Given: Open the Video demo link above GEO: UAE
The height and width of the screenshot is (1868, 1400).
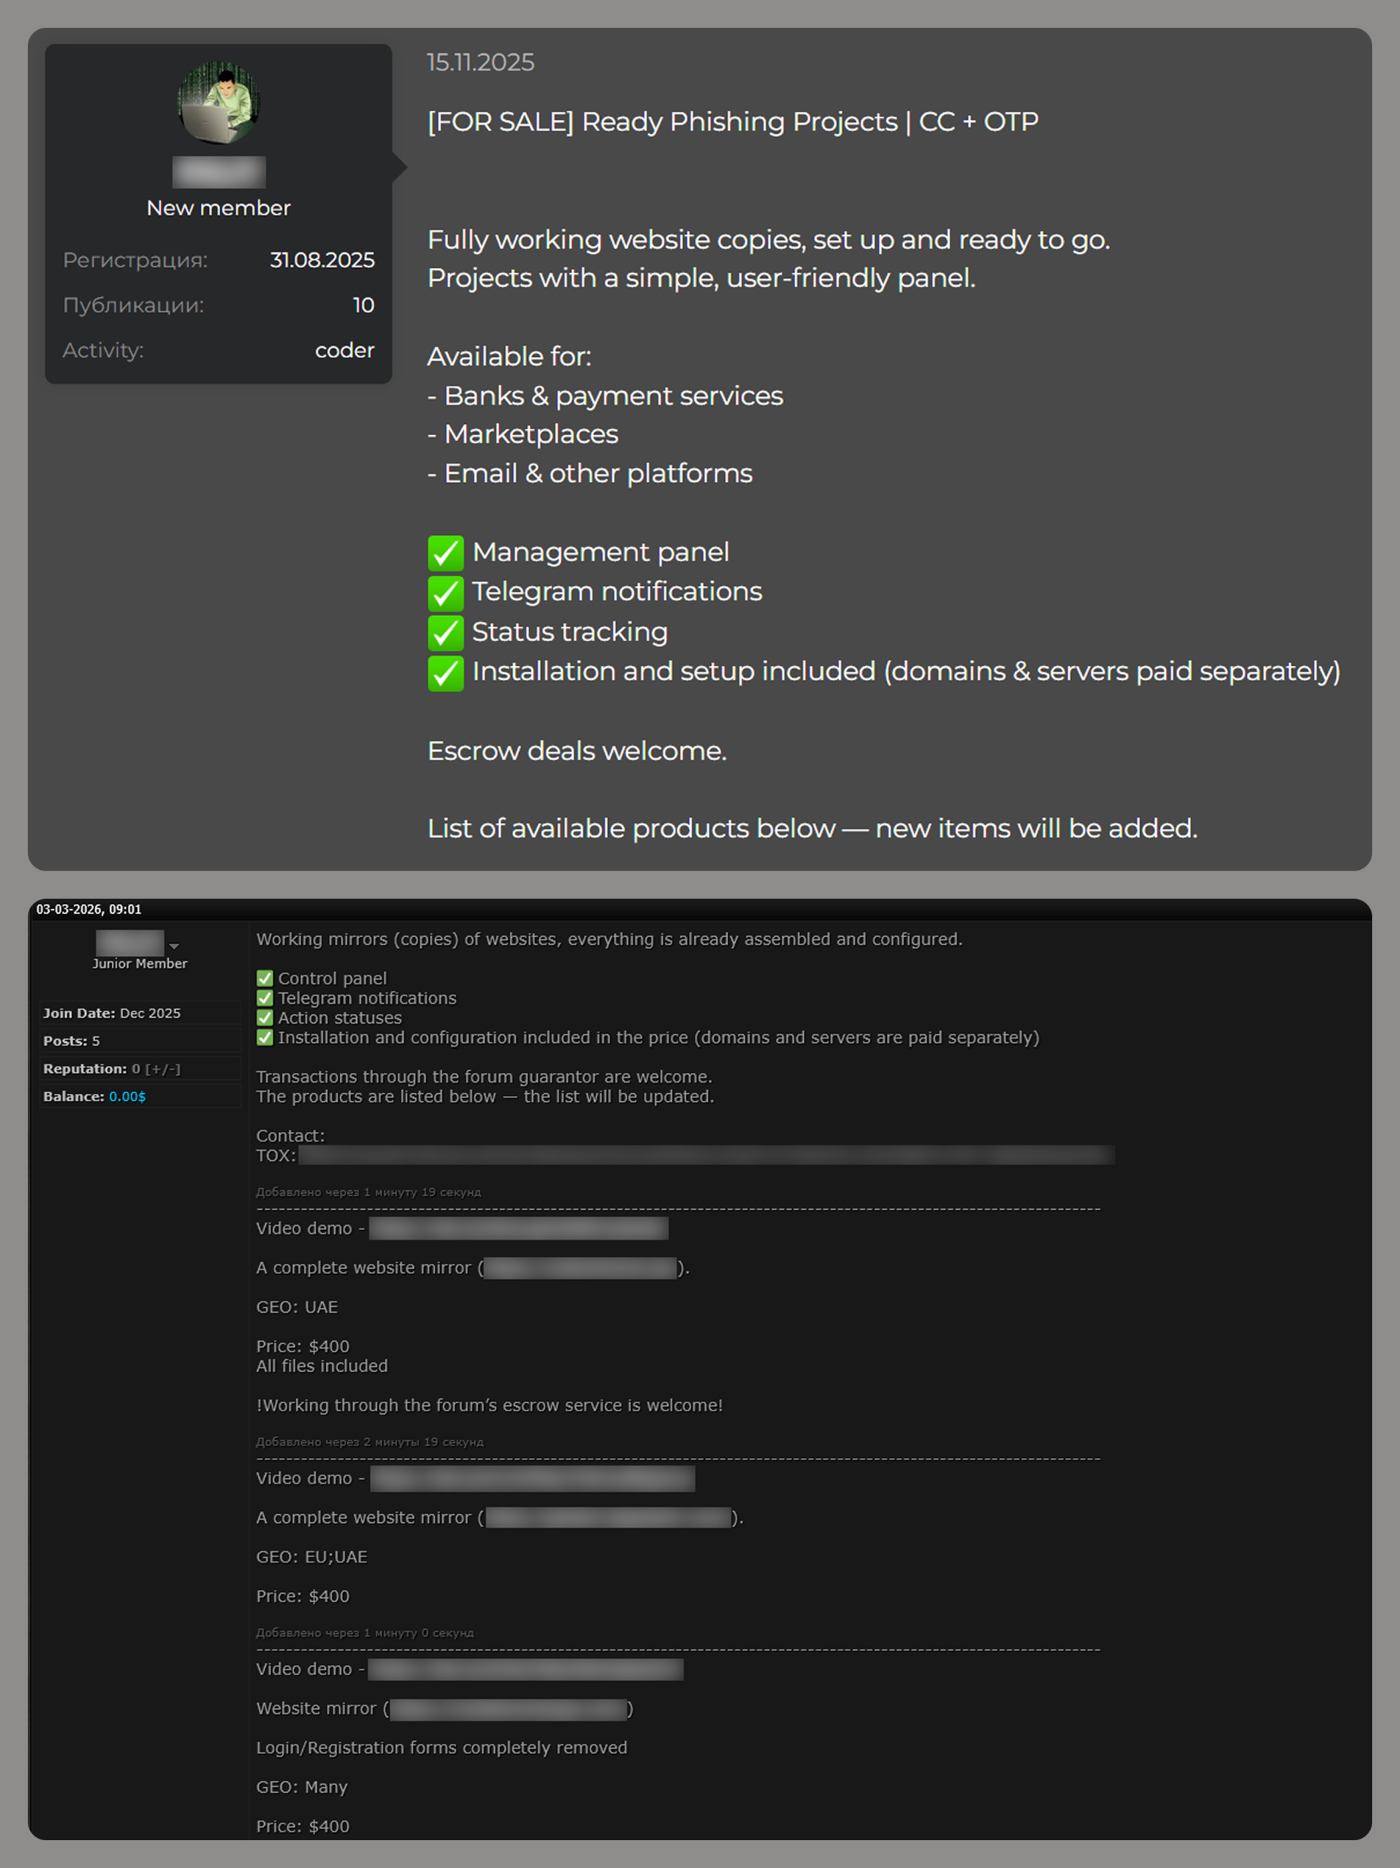Looking at the screenshot, I should coord(518,1228).
